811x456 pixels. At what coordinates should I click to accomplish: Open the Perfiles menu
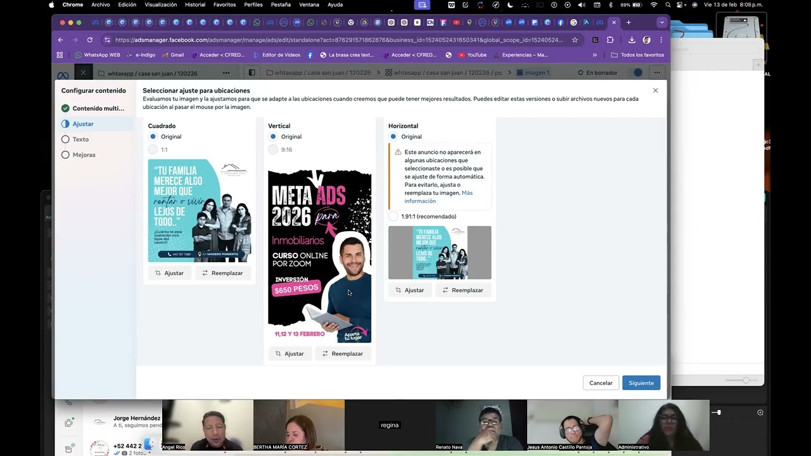coord(253,4)
